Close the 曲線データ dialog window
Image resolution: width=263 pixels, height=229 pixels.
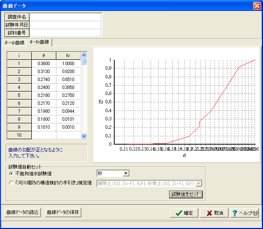tap(257, 6)
